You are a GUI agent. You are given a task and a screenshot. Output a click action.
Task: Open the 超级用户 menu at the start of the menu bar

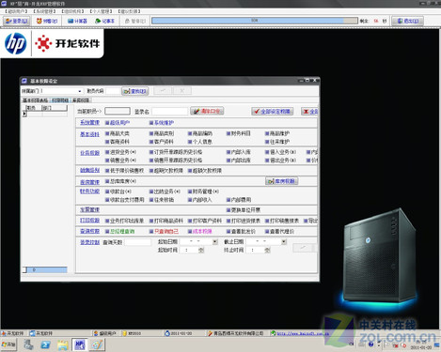[16, 11]
